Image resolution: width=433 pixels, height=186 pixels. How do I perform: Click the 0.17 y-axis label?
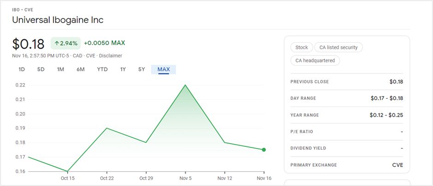click(x=20, y=157)
